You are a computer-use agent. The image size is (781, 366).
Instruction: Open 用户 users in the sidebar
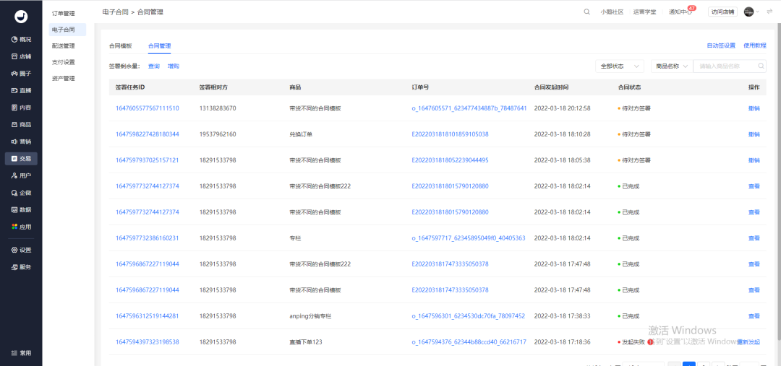point(21,175)
